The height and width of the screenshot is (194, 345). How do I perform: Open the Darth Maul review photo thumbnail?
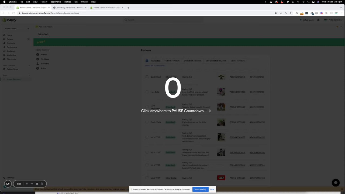221,77
